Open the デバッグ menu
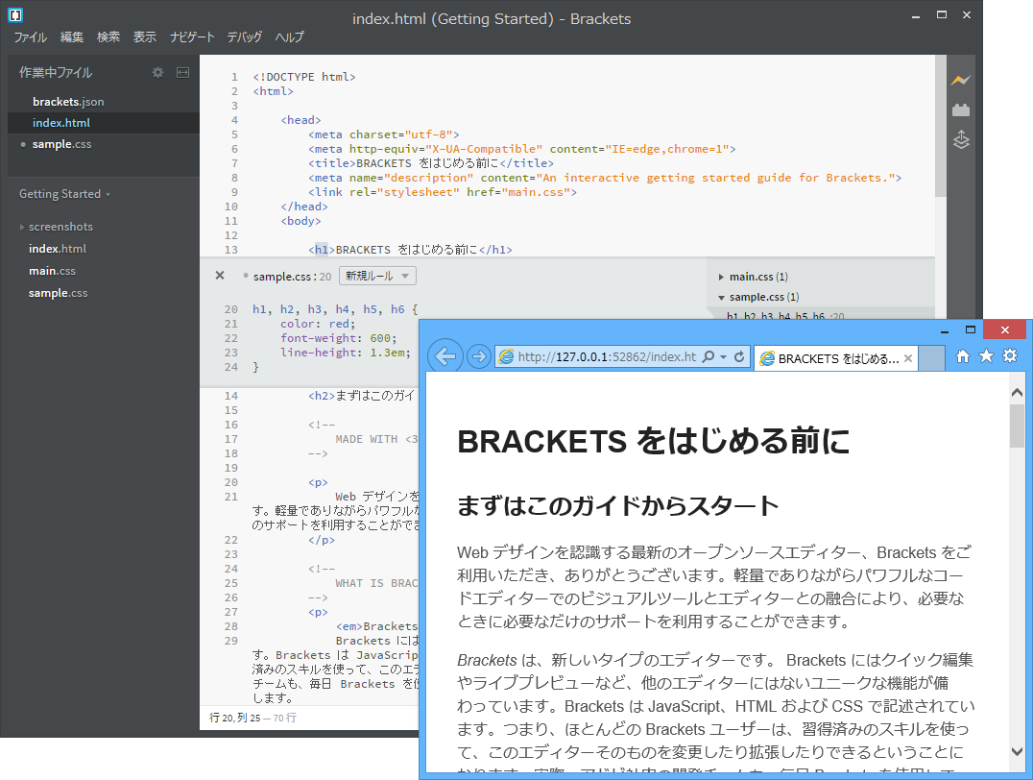1033x780 pixels. 243,37
